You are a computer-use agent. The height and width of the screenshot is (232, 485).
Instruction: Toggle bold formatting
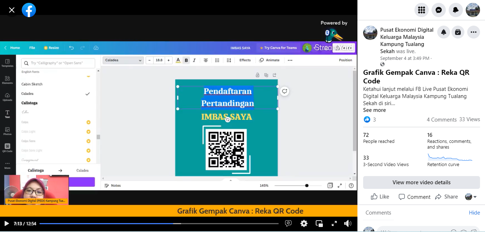tap(186, 60)
